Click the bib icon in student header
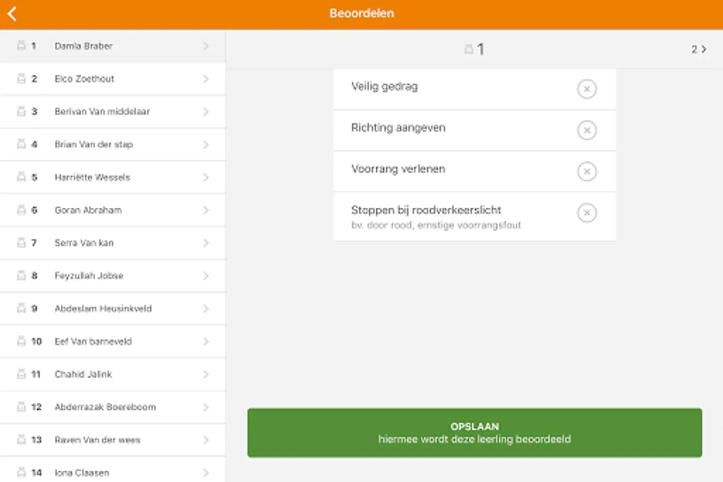Image resolution: width=723 pixels, height=482 pixels. [x=469, y=49]
